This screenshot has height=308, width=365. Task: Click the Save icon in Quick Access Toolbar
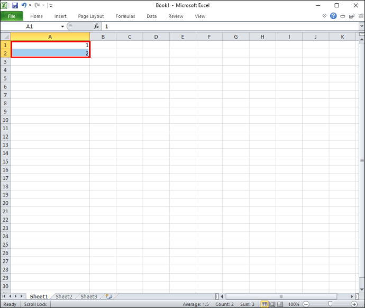pyautogui.click(x=15, y=5)
